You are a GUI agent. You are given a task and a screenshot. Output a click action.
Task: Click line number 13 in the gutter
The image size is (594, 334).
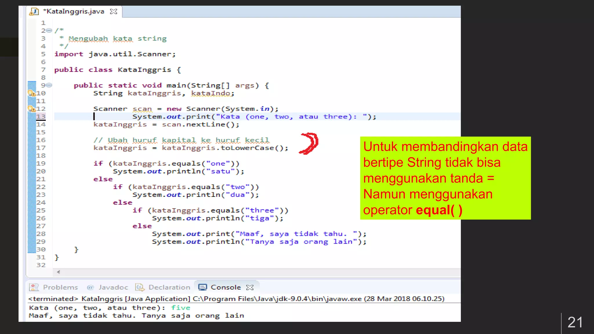pos(41,117)
